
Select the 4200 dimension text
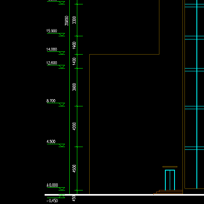[x=74, y=126]
